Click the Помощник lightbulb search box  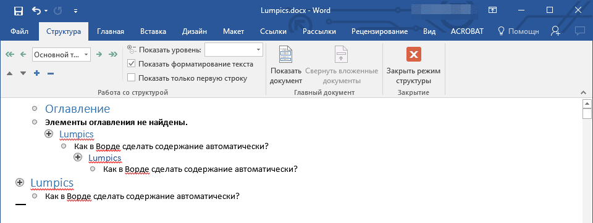(x=518, y=31)
